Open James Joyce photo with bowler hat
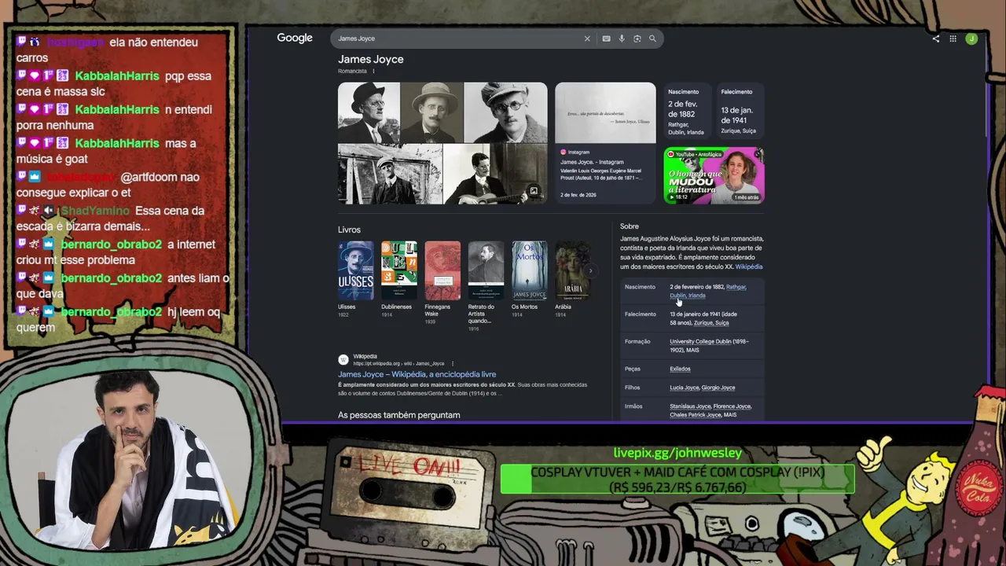 (369, 112)
